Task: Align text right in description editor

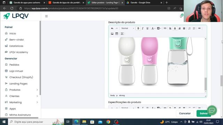Action: click(179, 28)
